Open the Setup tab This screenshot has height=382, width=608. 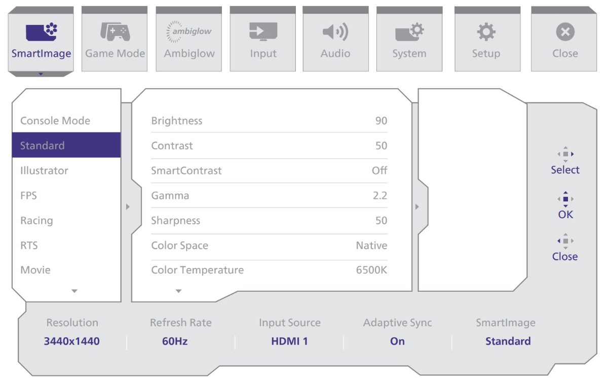(487, 39)
